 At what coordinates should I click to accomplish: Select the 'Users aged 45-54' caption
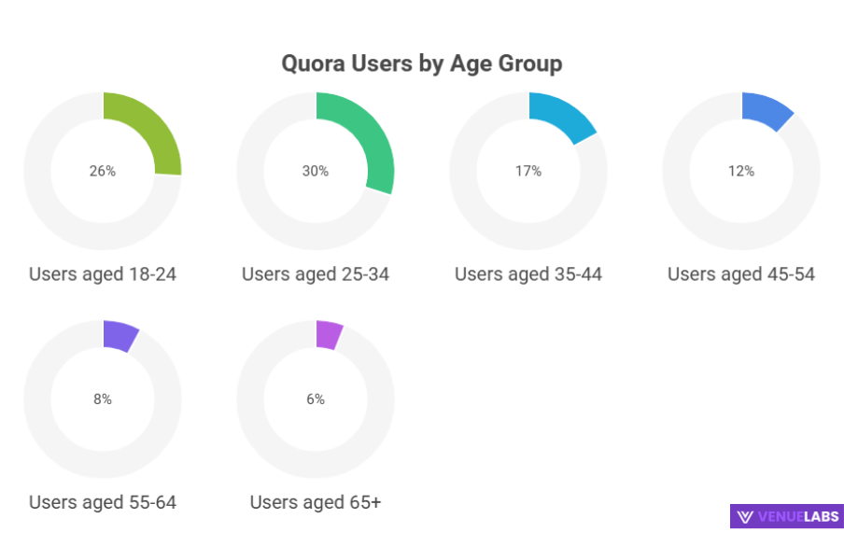(741, 274)
